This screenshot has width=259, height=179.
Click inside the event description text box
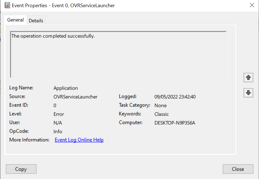pyautogui.click(x=118, y=54)
